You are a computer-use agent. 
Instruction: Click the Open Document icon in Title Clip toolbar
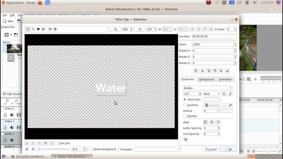pyautogui.click(x=50, y=29)
